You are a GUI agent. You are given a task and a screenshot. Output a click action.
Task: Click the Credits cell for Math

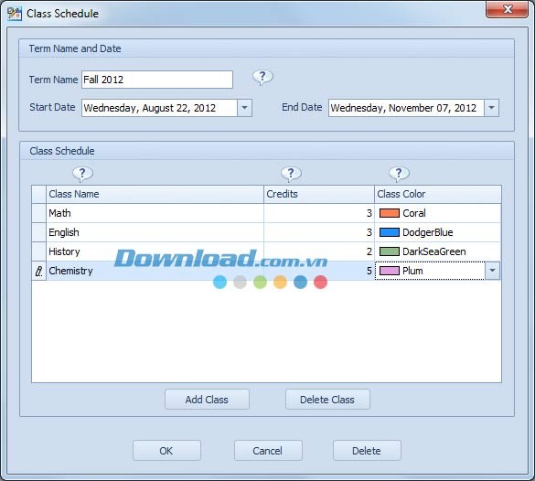click(x=319, y=213)
